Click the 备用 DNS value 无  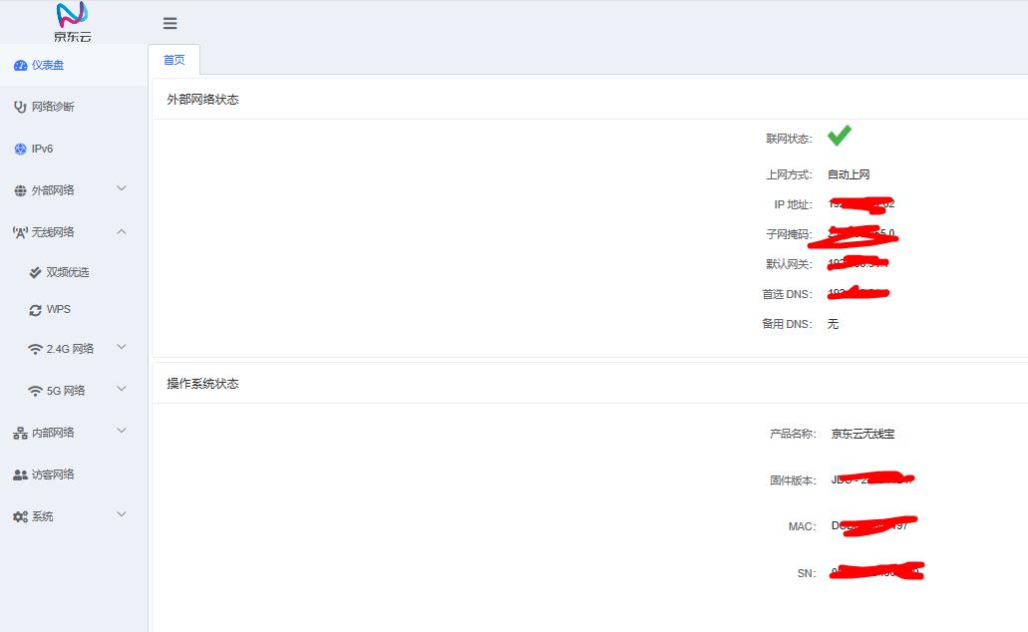coord(833,324)
